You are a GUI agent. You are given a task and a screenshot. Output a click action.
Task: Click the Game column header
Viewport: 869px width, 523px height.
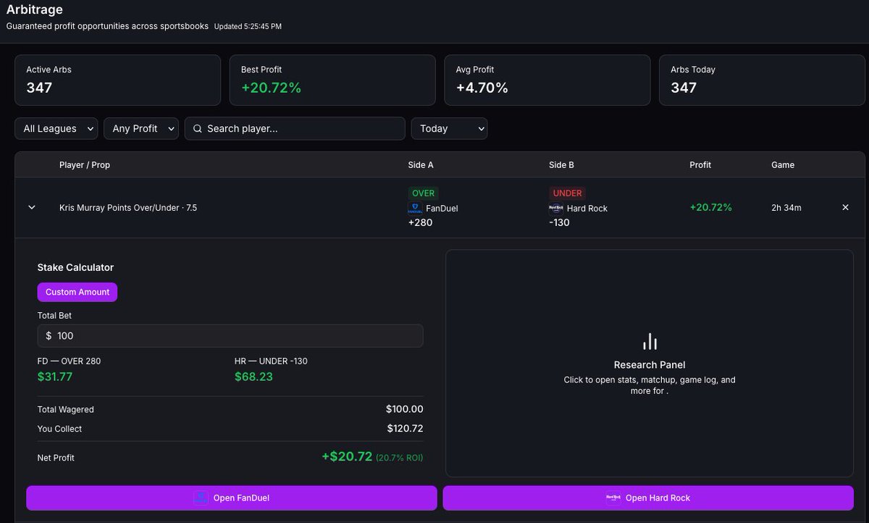[x=783, y=164]
